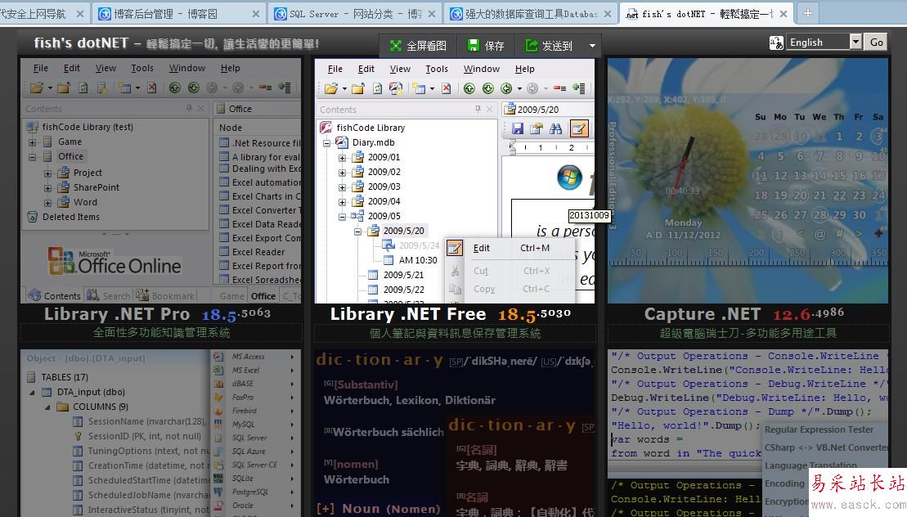Viewport: 907px width, 517px height.
Task: Open the Bookmark tab in Library .NET Pro
Action: coord(166,295)
